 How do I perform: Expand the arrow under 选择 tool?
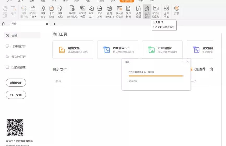click(13, 16)
